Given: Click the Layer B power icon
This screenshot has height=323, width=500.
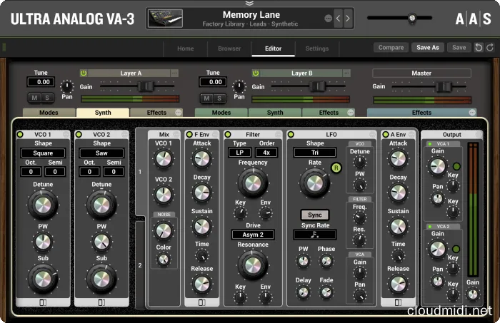Looking at the screenshot, I should tap(254, 73).
